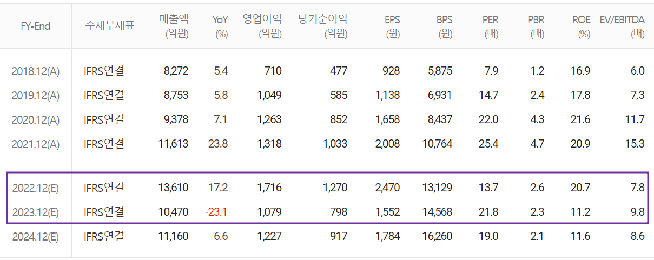Select the 2022.12(E) row label

(35, 188)
